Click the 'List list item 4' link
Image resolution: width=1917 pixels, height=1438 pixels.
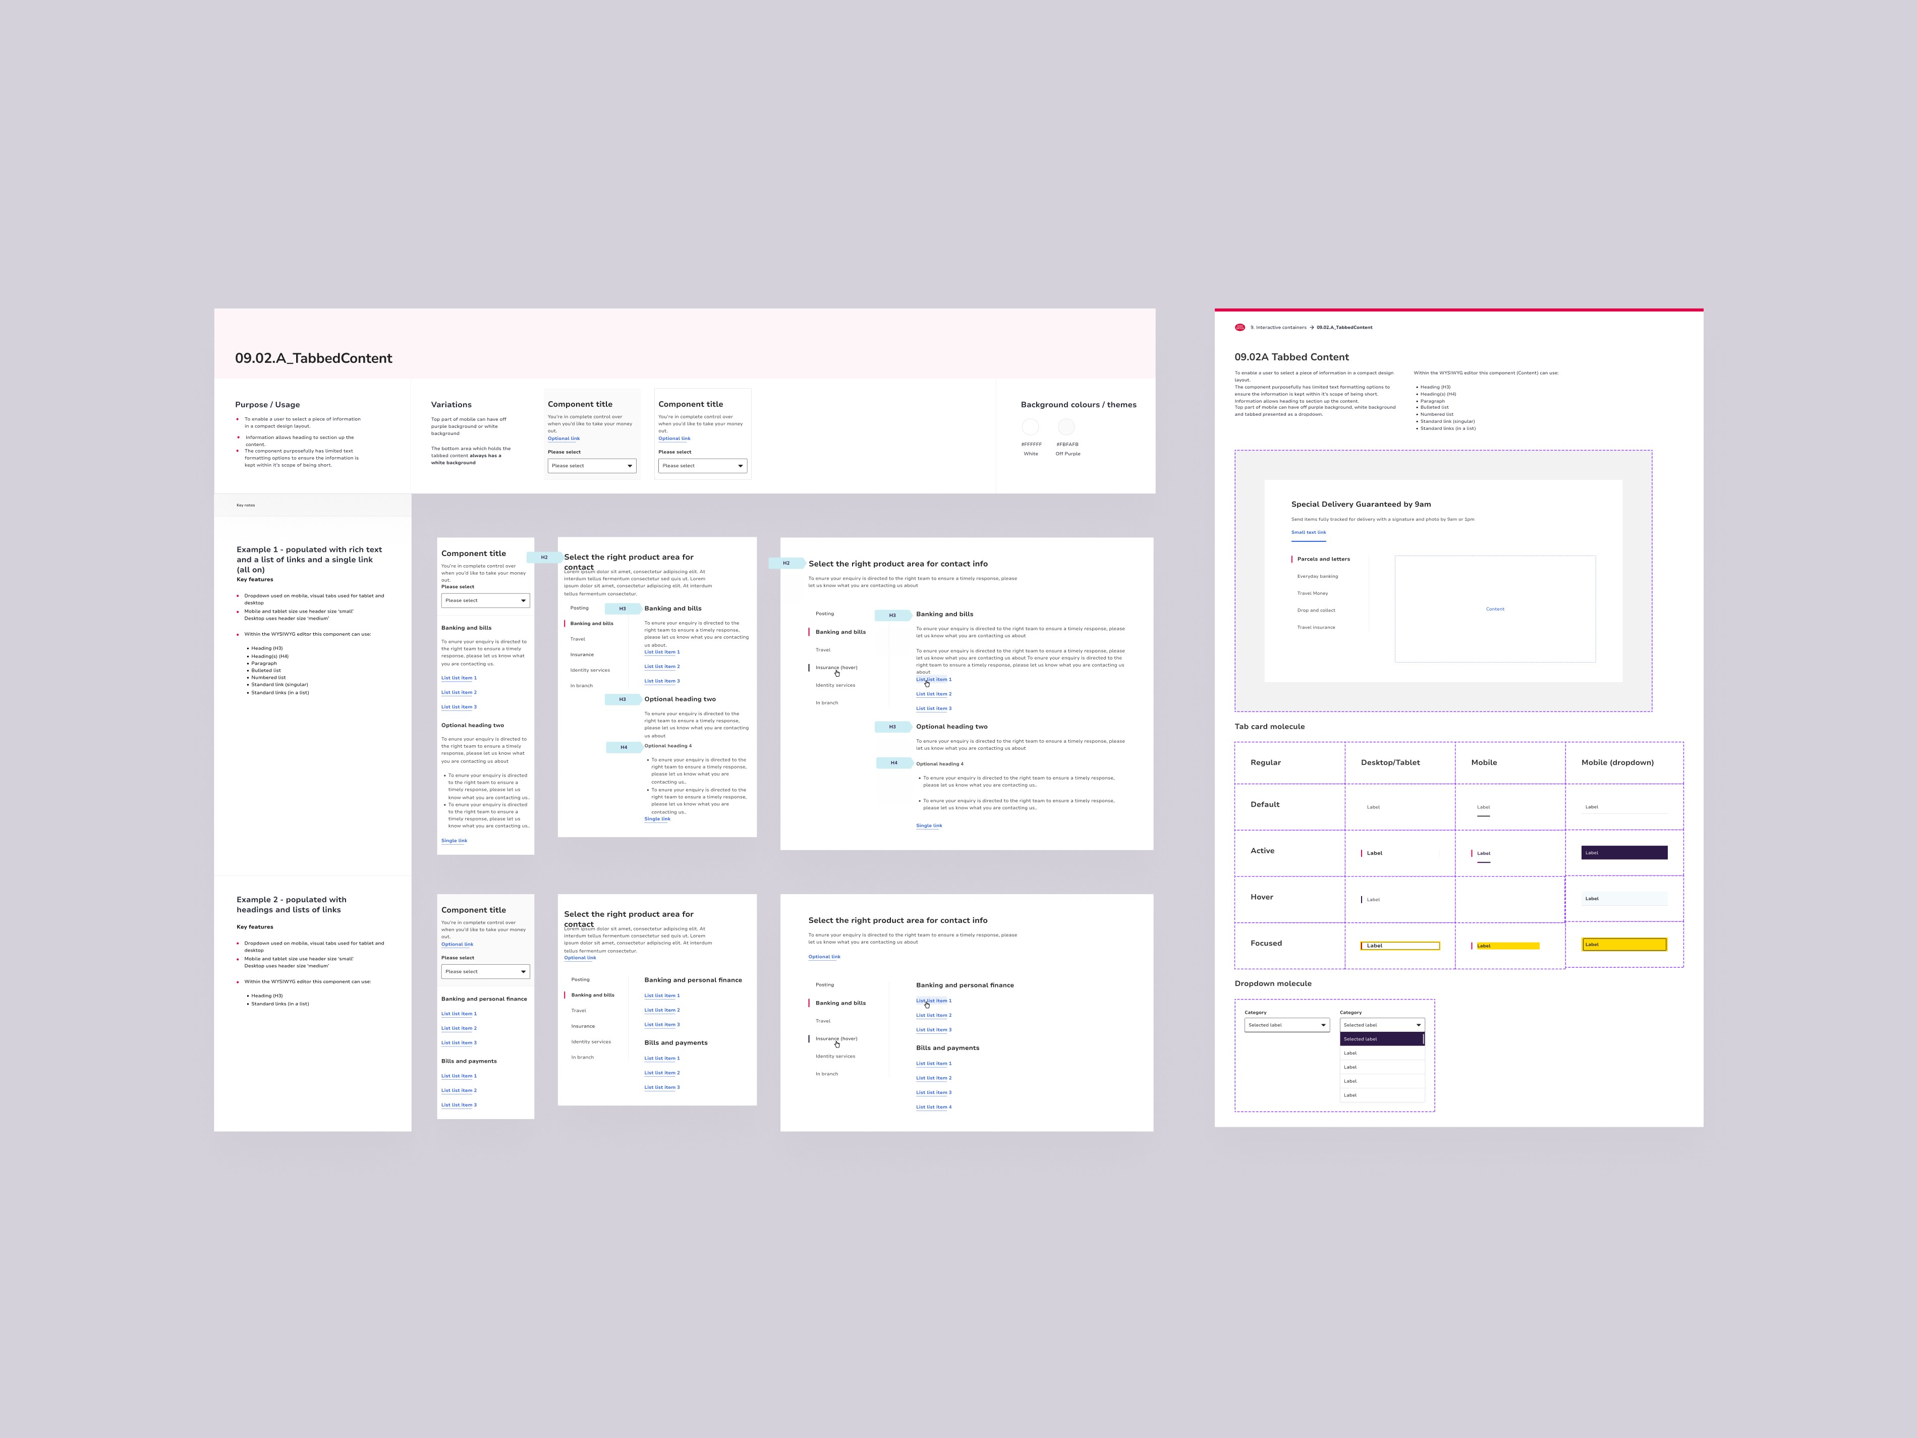pos(933,1107)
